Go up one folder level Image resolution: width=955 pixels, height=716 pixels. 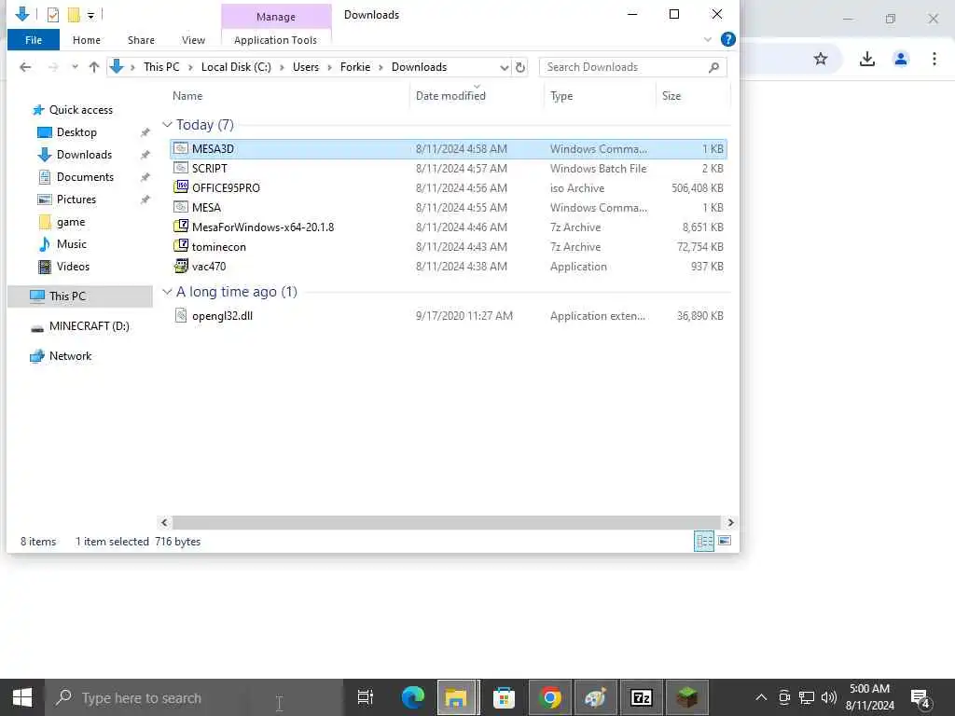coord(94,67)
